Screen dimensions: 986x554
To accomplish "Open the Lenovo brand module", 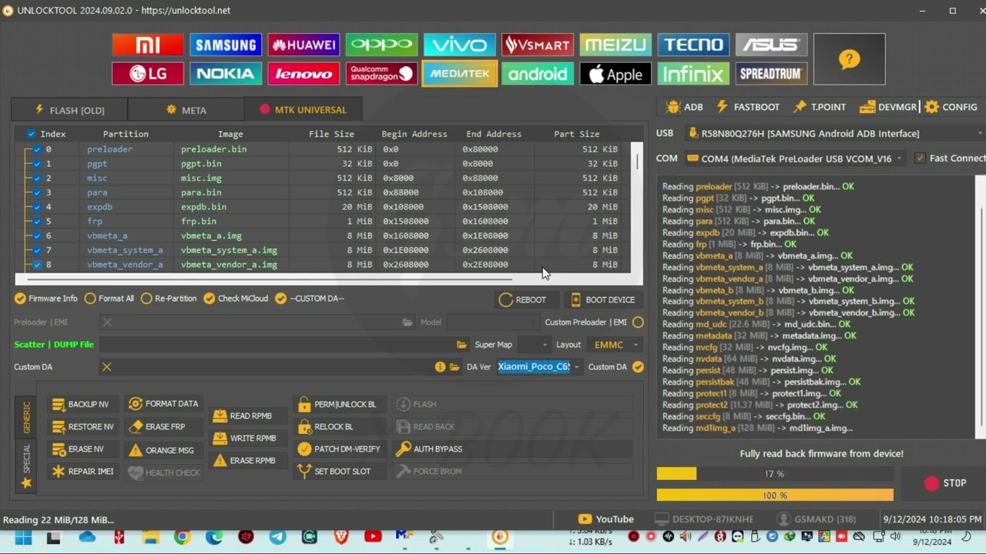I will point(304,74).
